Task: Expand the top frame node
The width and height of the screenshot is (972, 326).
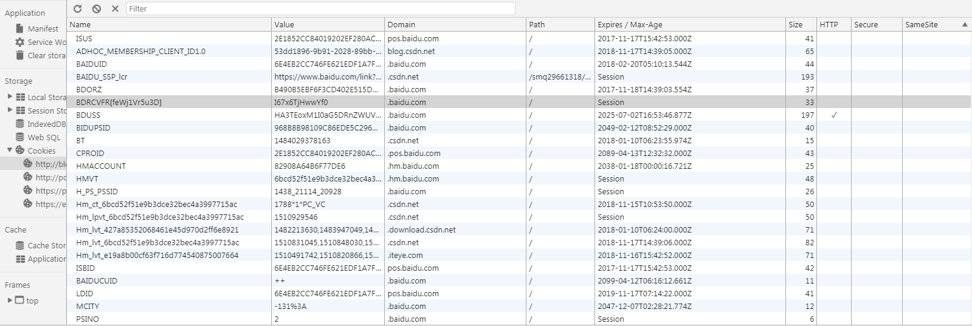Action: (10, 300)
